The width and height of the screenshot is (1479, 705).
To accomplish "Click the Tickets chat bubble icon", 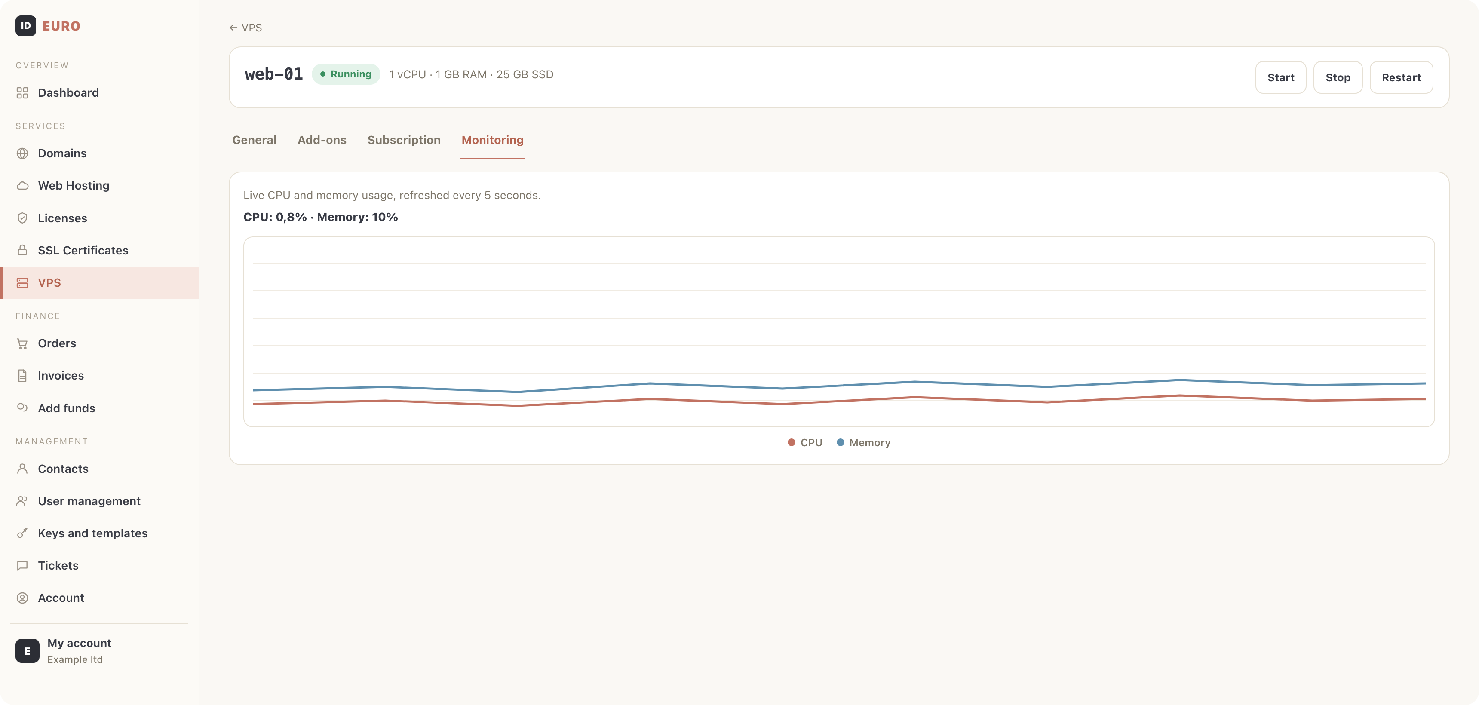I will (x=22, y=565).
